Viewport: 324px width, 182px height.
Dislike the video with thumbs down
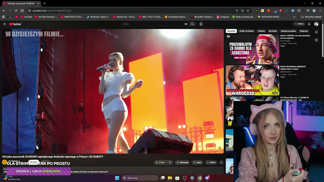coord(170,163)
